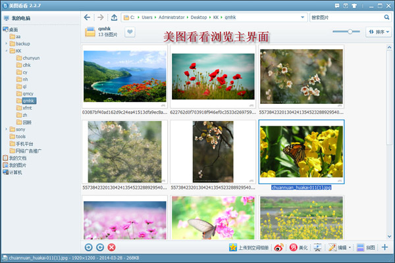This screenshot has height=263, width=395.
Task: Expand the address bar history dropdown
Action: tap(302, 17)
